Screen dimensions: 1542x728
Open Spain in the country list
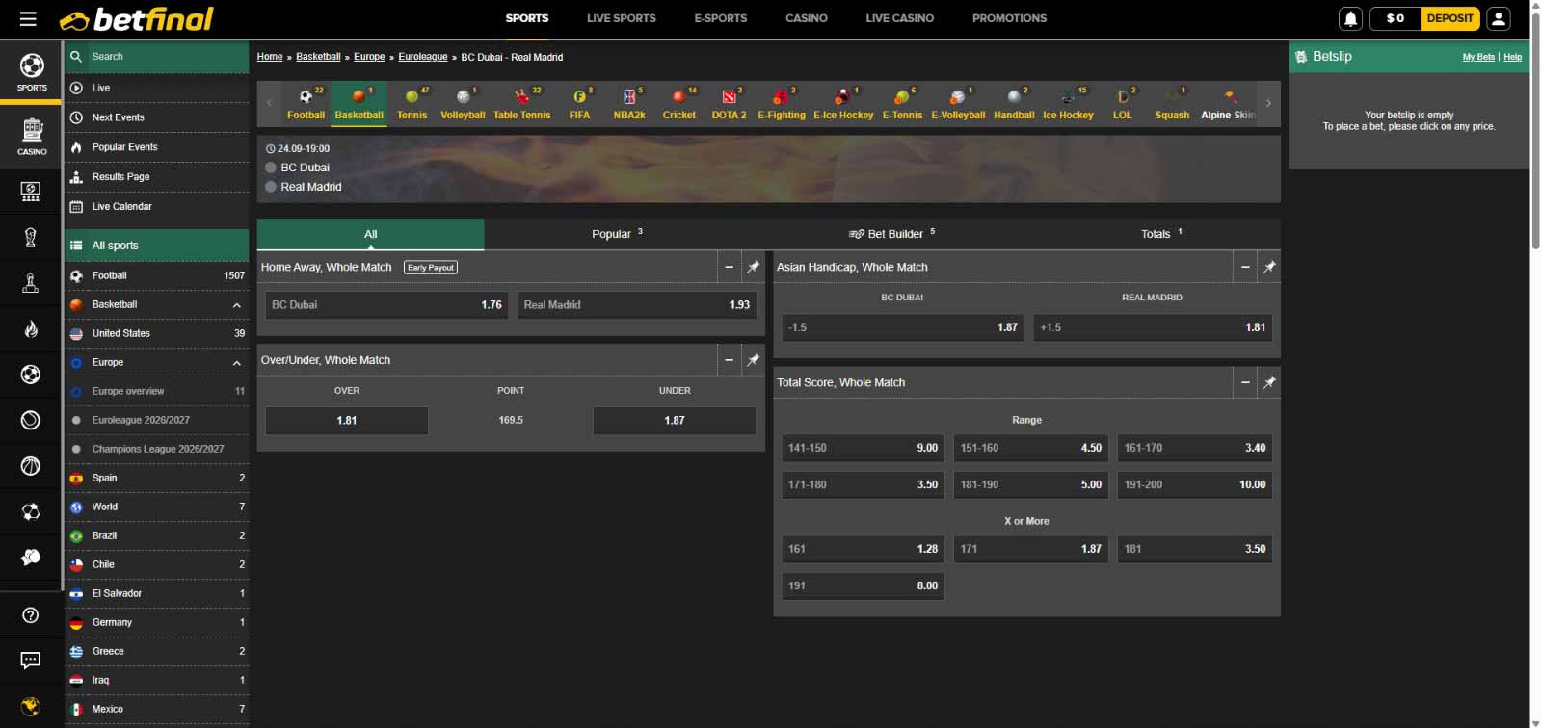156,479
